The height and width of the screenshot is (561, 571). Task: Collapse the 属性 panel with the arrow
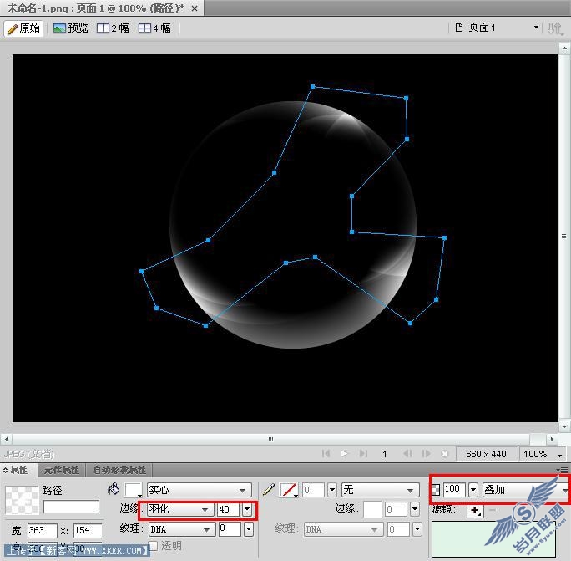[5, 470]
